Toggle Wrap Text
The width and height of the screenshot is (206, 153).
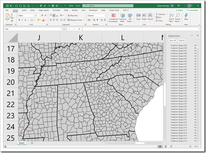pyautogui.click(x=72, y=15)
